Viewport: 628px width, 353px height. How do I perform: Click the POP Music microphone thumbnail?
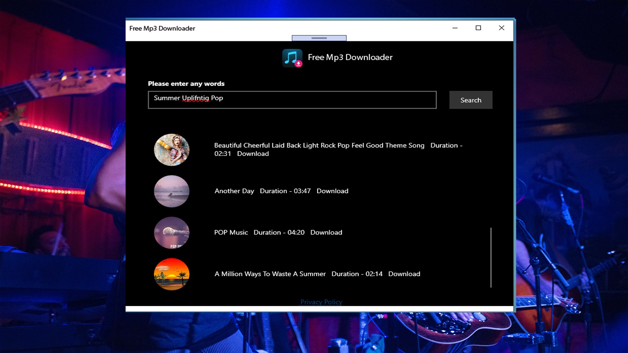(171, 233)
